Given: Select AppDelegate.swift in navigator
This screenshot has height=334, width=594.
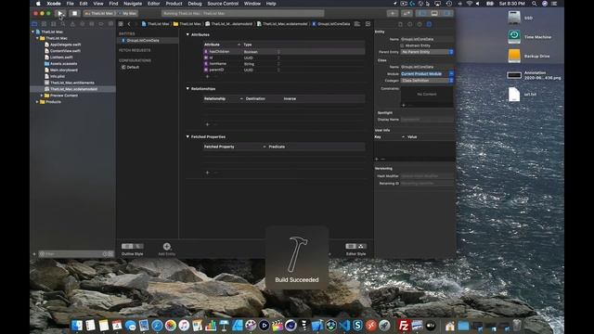Looking at the screenshot, I should pos(66,45).
